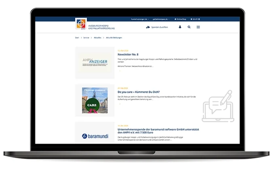Click the date above the baramundi headline
The height and width of the screenshot is (172, 273).
click(123, 126)
